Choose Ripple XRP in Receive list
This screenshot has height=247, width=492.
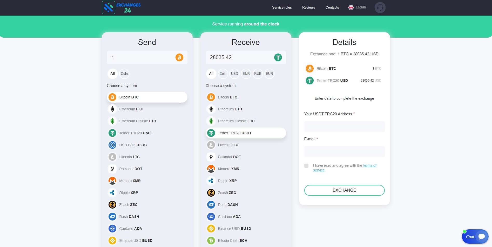click(x=246, y=181)
